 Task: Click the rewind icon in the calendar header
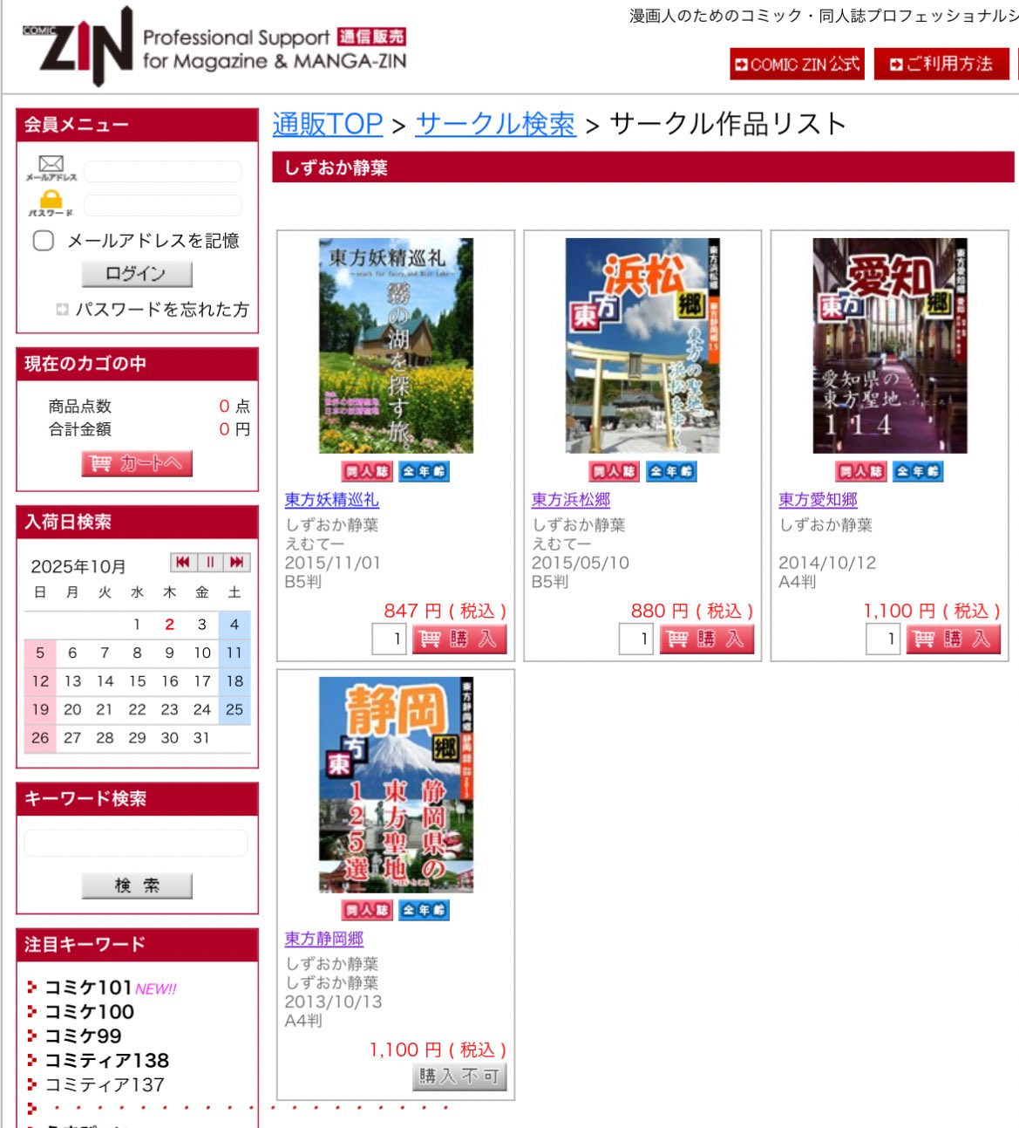[182, 563]
